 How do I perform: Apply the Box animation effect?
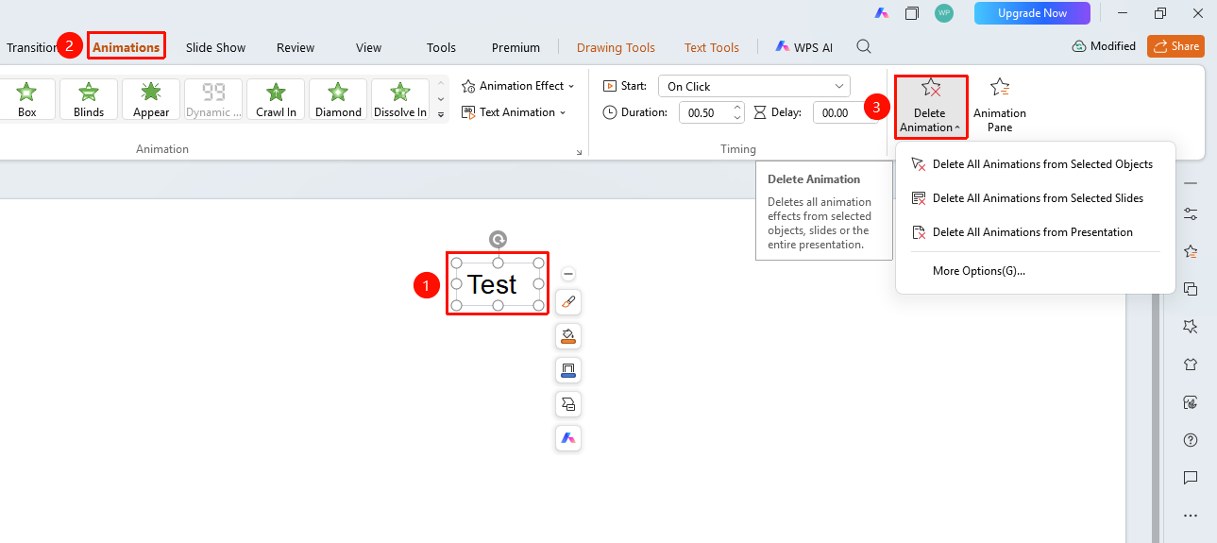pos(27,99)
